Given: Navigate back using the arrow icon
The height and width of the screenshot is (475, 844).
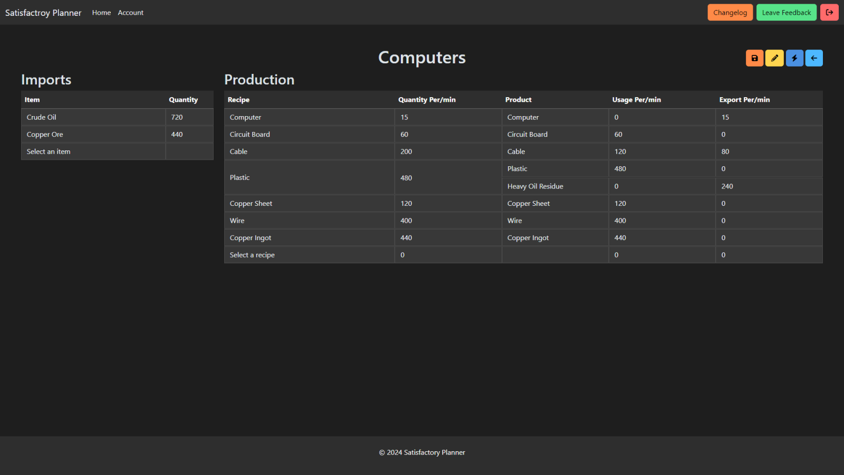Looking at the screenshot, I should [x=814, y=58].
